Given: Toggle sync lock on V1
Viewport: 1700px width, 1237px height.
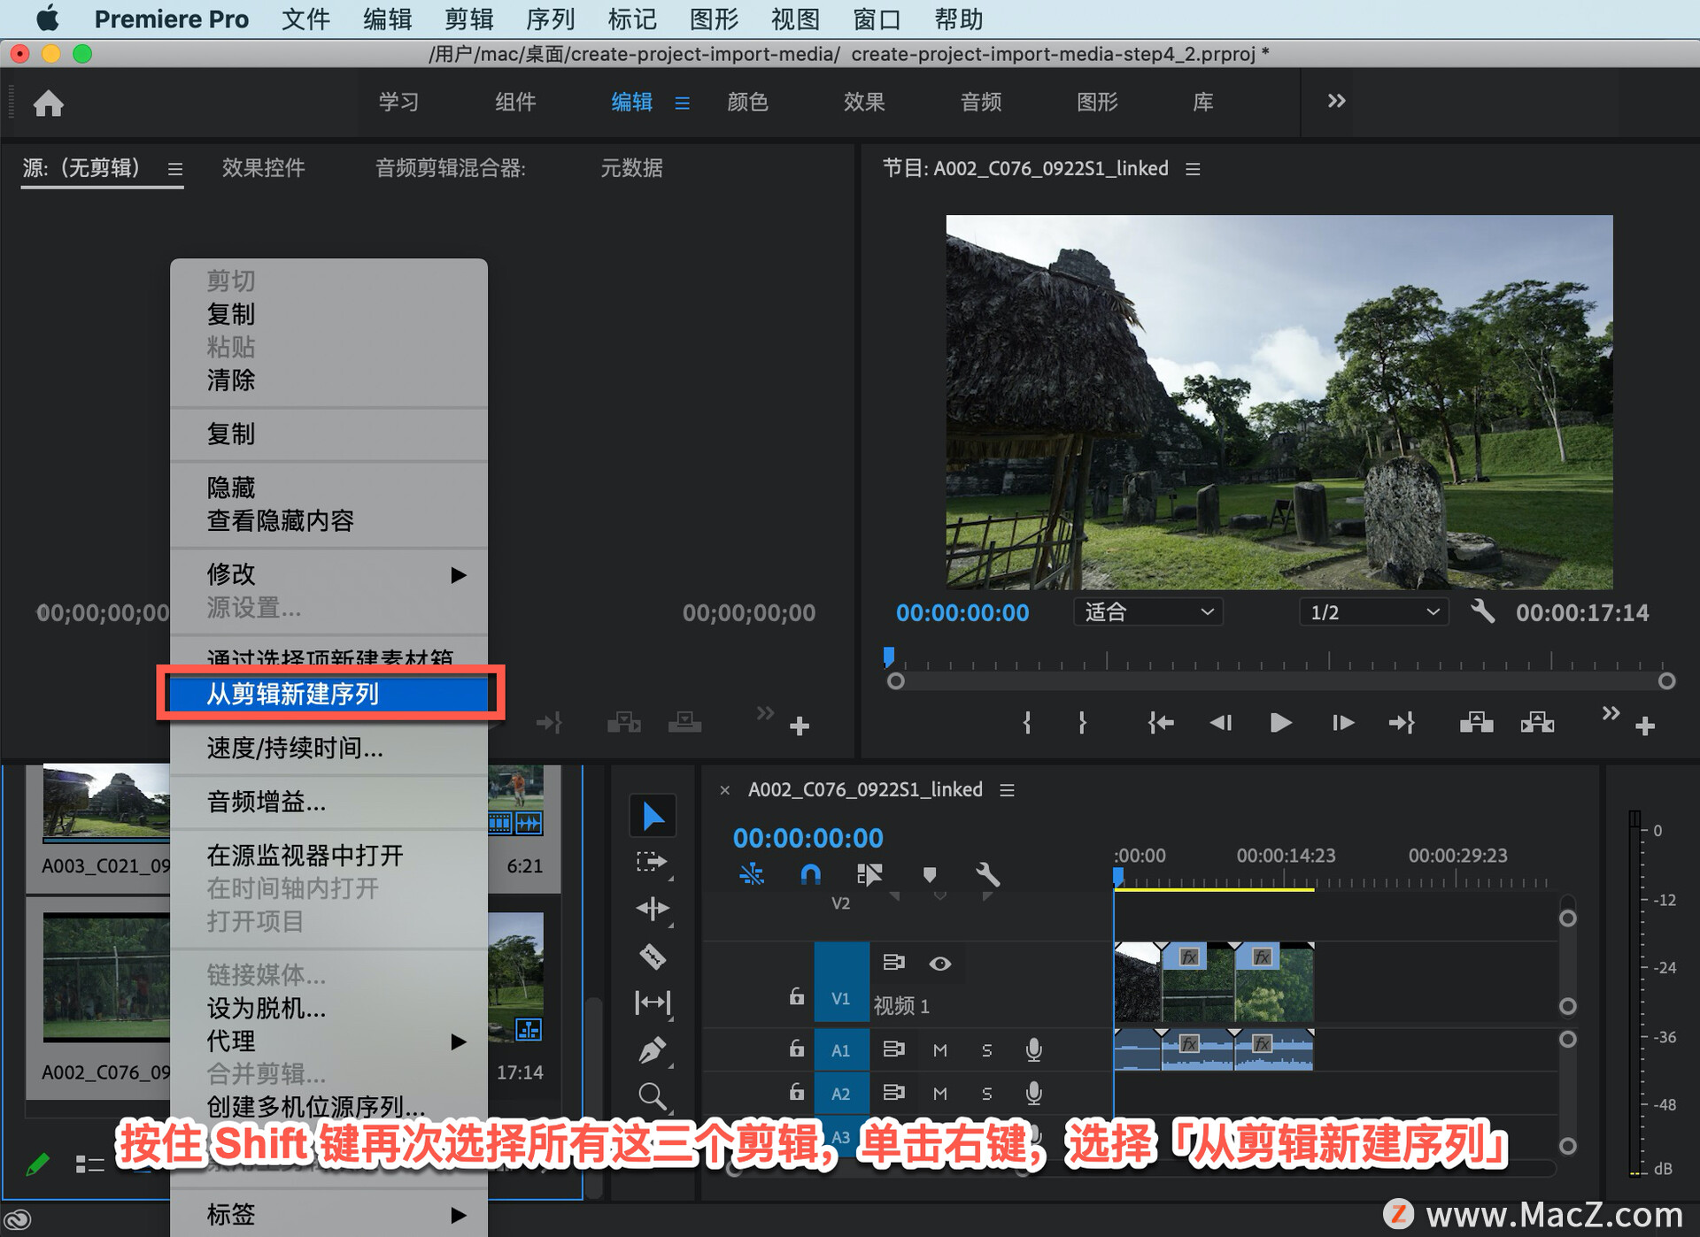Looking at the screenshot, I should pos(893,962).
